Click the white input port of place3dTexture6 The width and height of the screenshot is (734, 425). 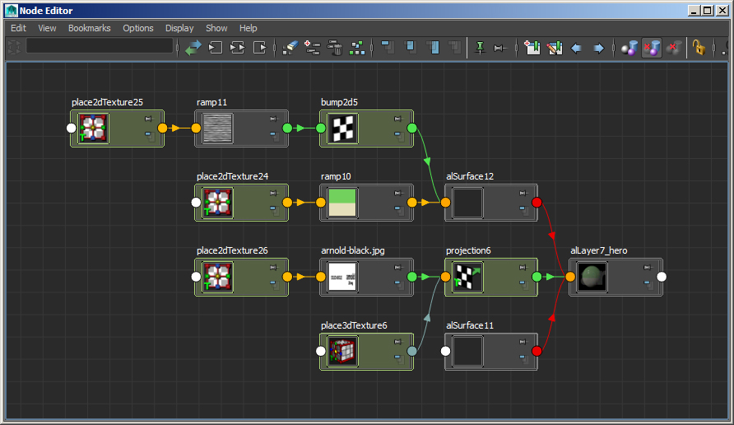click(x=321, y=351)
